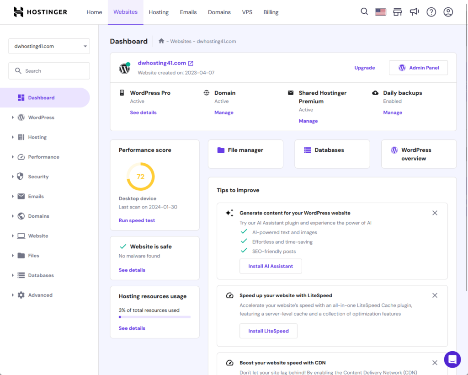Click the Daily backups cloud icon

pos(375,93)
